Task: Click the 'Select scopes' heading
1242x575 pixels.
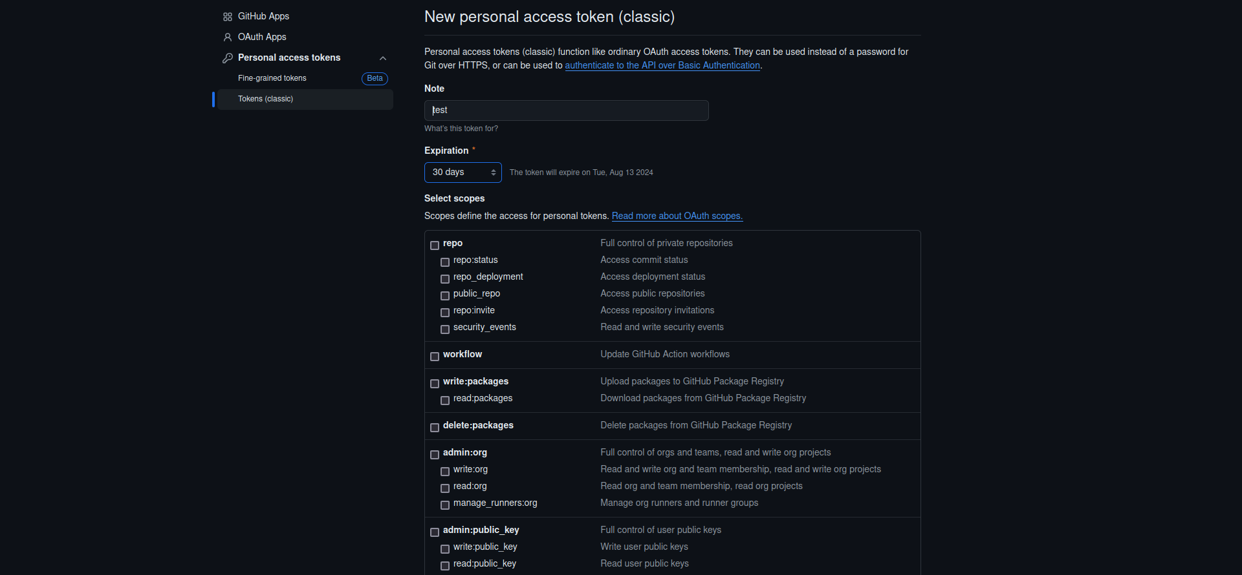Action: click(x=454, y=198)
